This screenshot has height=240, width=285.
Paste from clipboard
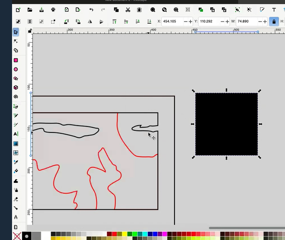[x=139, y=10]
